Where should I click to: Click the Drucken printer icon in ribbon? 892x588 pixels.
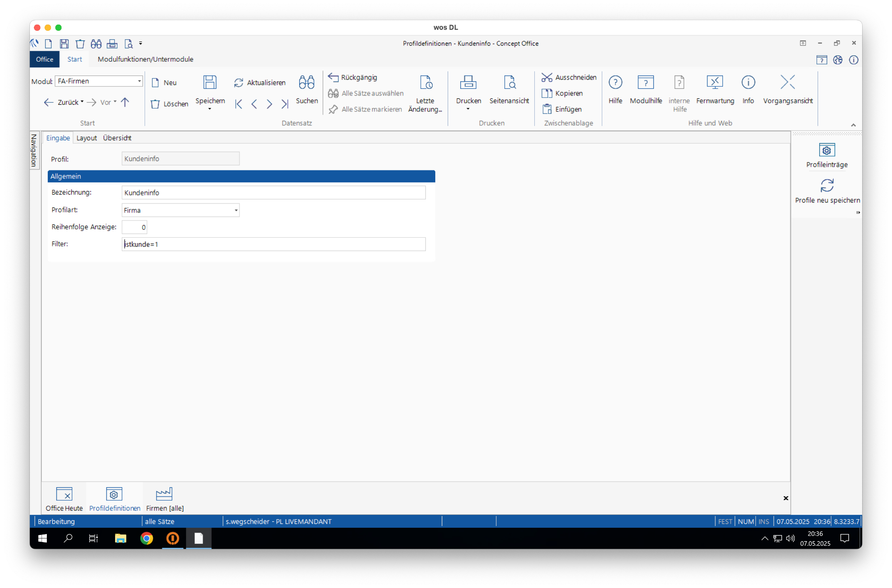(468, 83)
